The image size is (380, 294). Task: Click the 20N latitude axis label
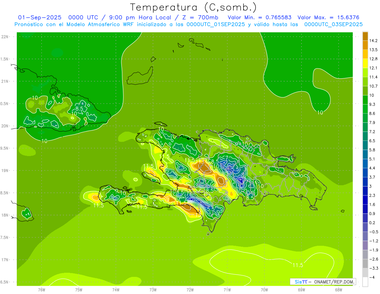tap(5, 126)
